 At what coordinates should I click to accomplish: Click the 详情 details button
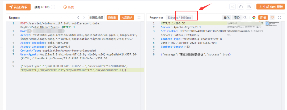pos(263,18)
